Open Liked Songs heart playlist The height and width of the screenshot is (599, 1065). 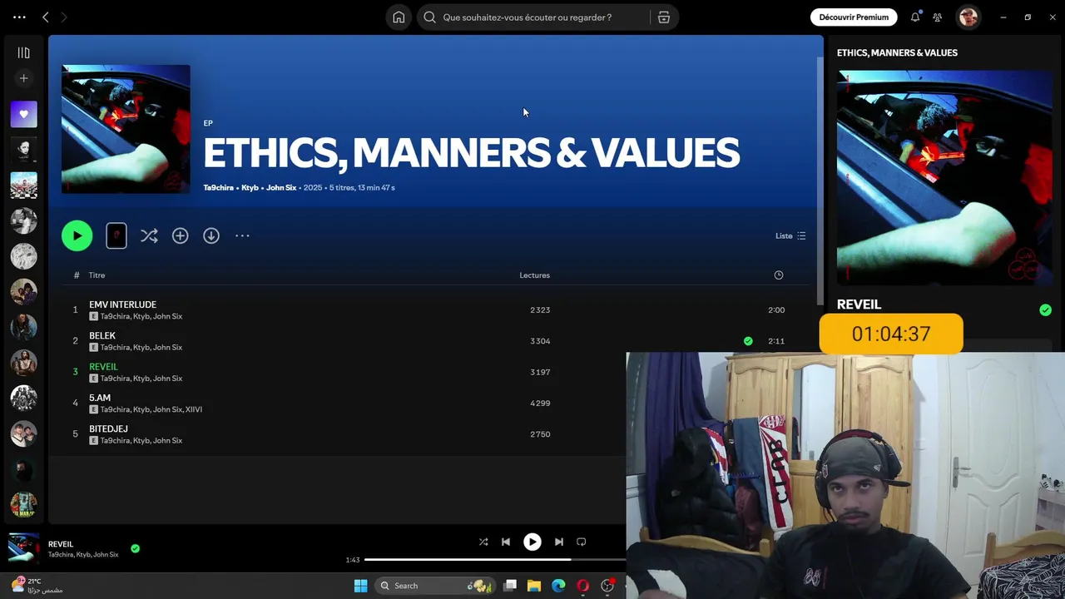click(23, 114)
